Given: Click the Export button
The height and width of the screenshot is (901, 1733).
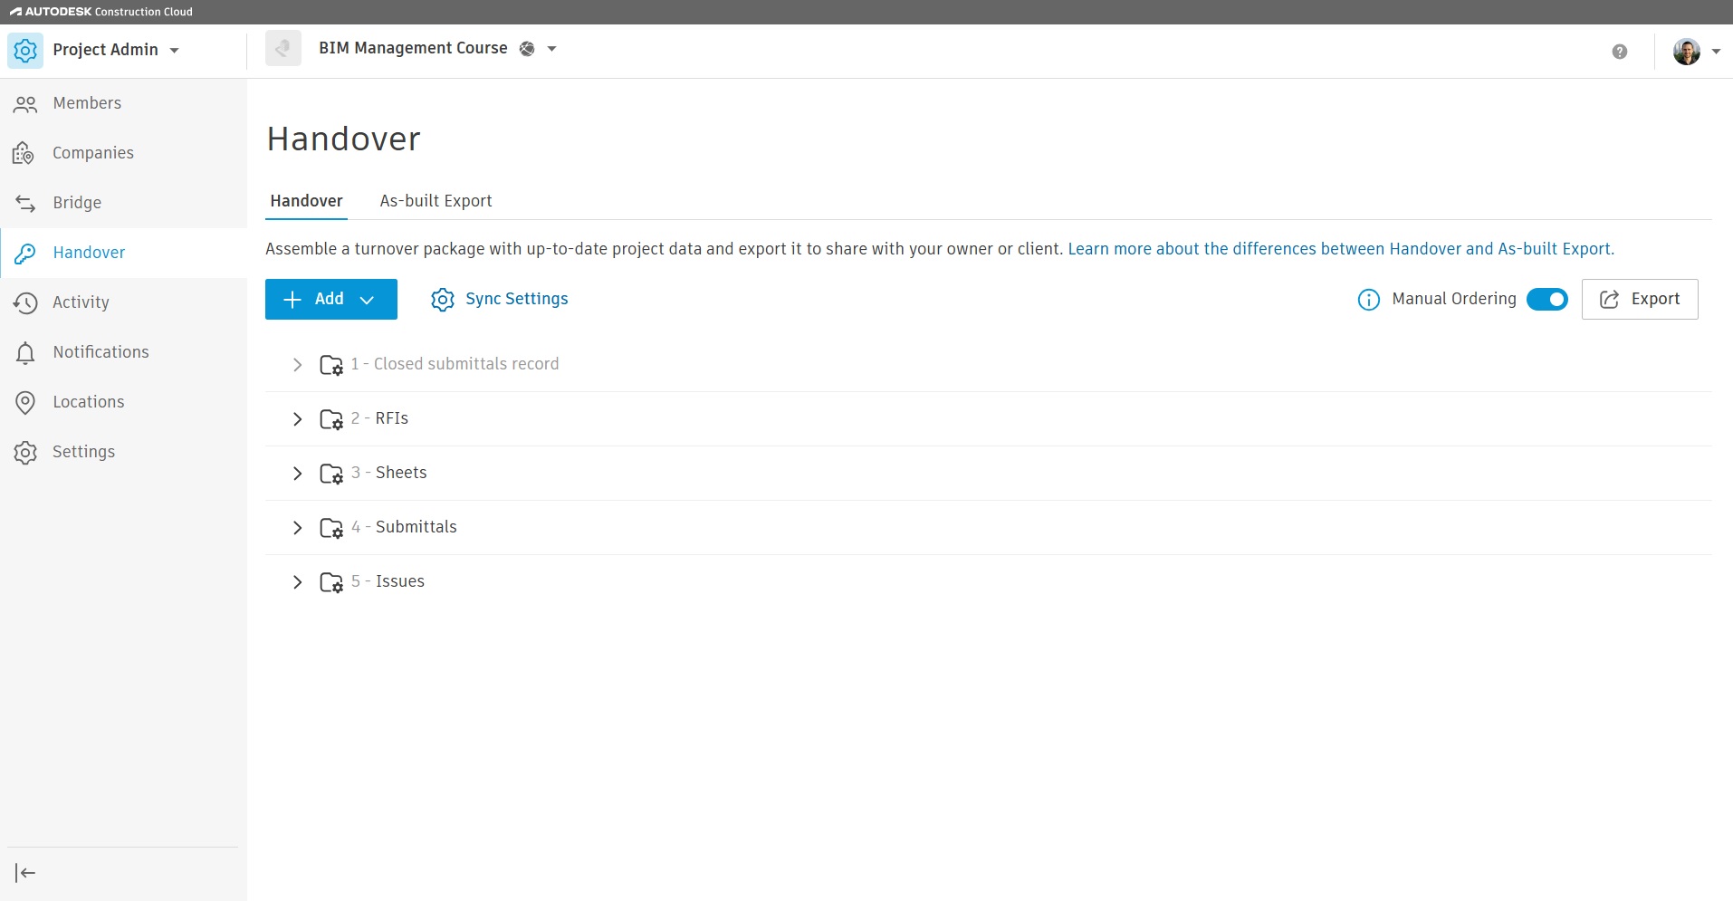Looking at the screenshot, I should pos(1639,300).
